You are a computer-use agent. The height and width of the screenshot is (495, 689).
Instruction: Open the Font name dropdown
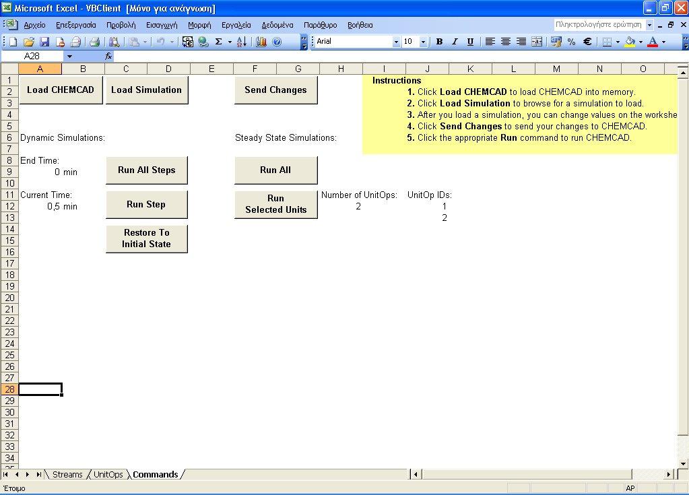click(x=396, y=42)
